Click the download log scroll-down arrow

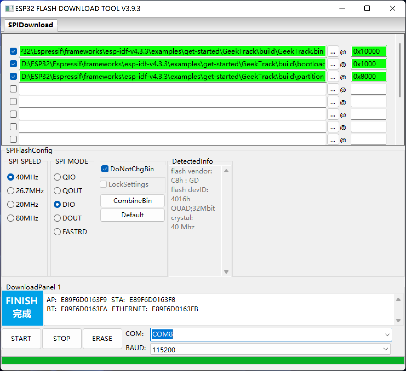point(398,320)
